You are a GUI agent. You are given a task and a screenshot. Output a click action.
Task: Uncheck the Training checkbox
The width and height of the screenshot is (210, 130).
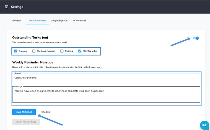point(15,51)
